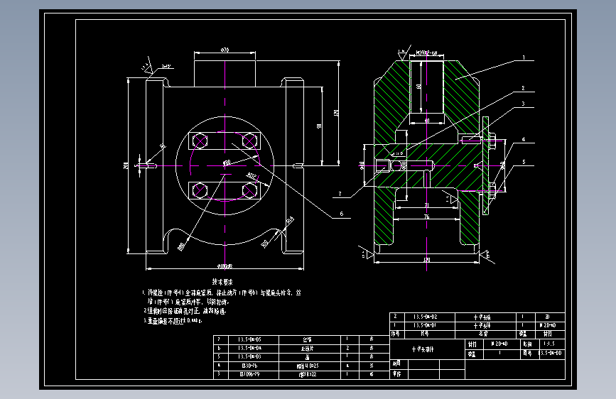Screen dimensions: 616x399
Task: Pick the R14 radius dimension
Action: (x=291, y=221)
